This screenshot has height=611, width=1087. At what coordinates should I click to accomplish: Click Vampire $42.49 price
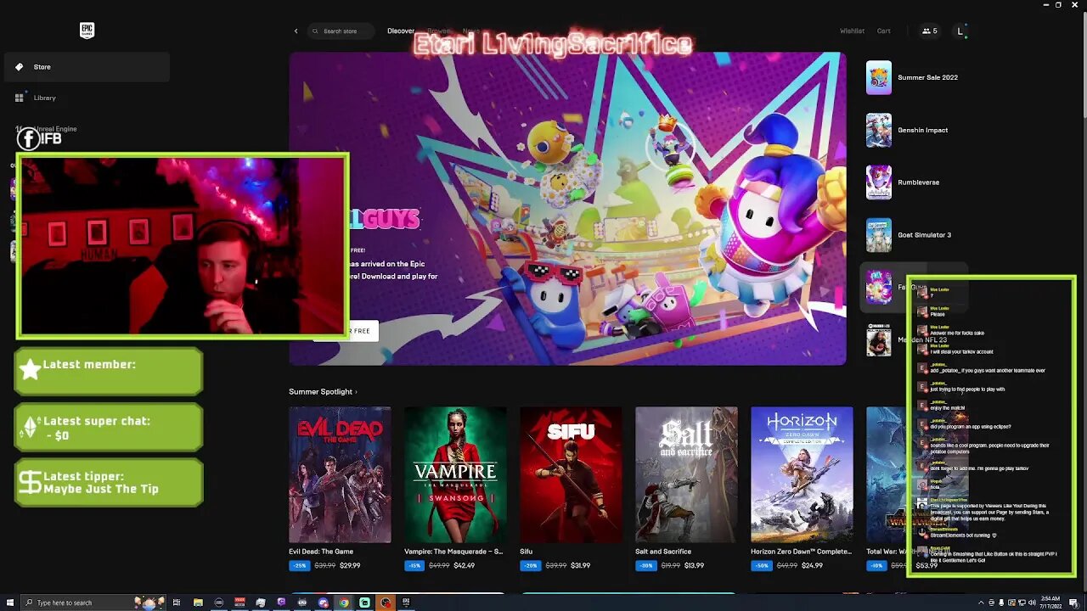(464, 565)
